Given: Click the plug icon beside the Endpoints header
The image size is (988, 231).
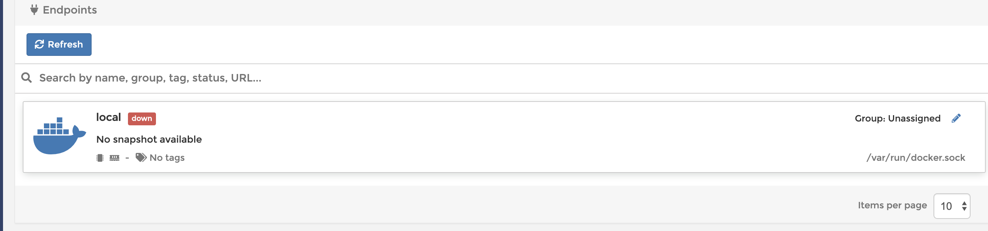Looking at the screenshot, I should pyautogui.click(x=34, y=9).
